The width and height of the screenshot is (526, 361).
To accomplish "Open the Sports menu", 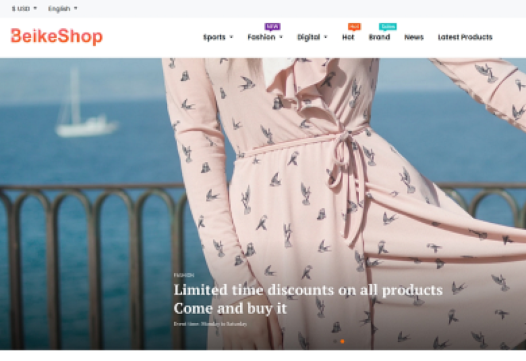I will (215, 37).
